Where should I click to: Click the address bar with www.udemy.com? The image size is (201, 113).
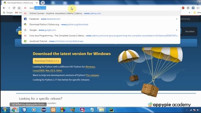(101, 8)
